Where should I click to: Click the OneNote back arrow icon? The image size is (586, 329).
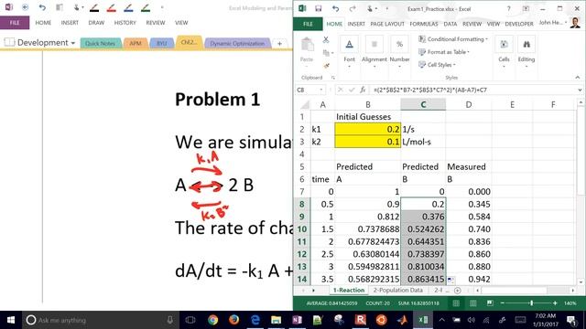click(26, 7)
